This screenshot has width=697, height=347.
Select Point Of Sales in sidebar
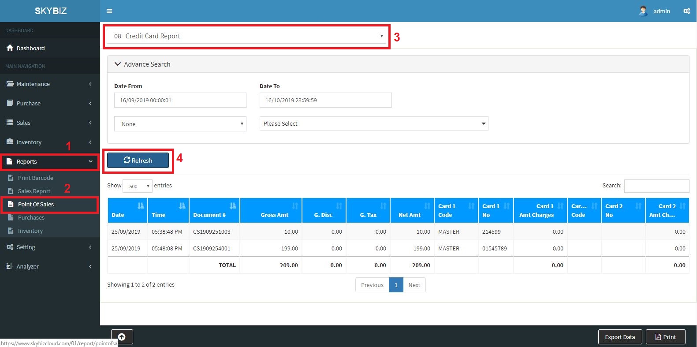click(36, 205)
